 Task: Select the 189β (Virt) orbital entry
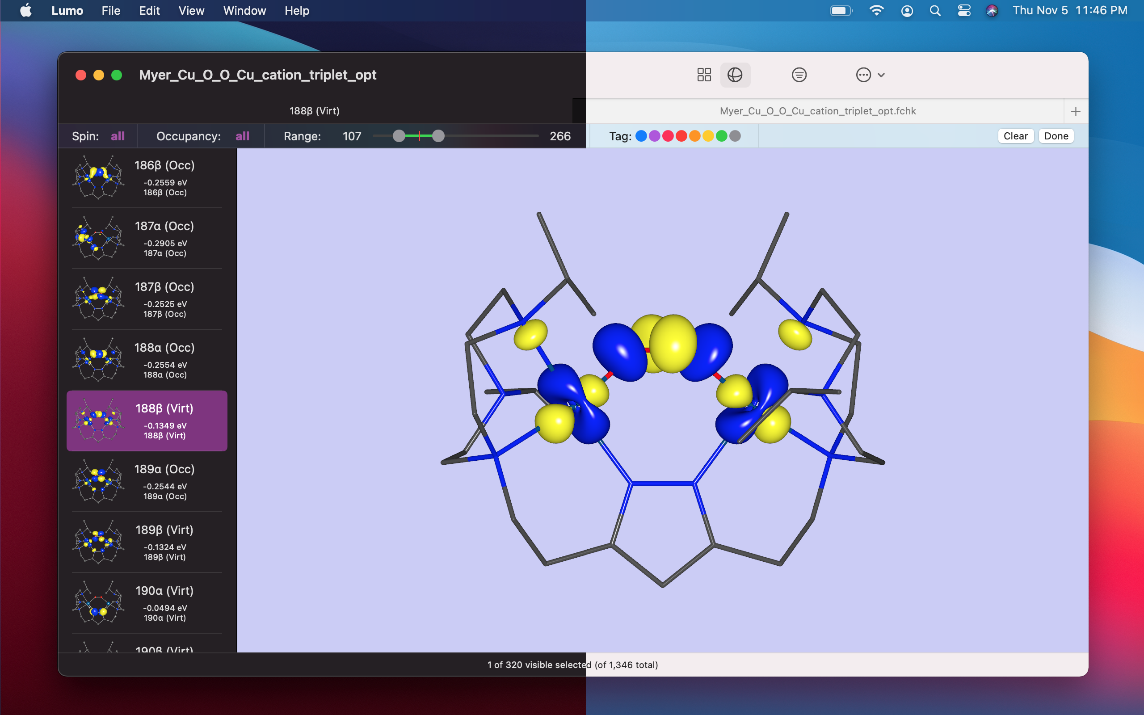tap(147, 542)
